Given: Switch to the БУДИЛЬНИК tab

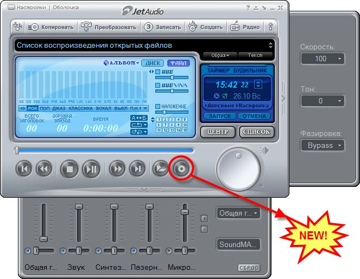Looking at the screenshot, I should click(x=250, y=70).
